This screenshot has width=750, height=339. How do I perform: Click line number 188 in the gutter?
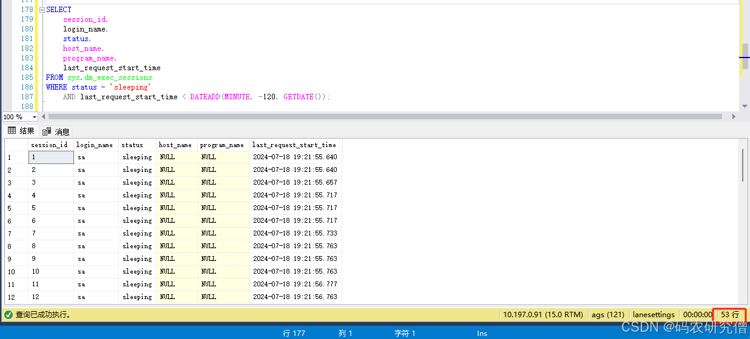pyautogui.click(x=27, y=107)
